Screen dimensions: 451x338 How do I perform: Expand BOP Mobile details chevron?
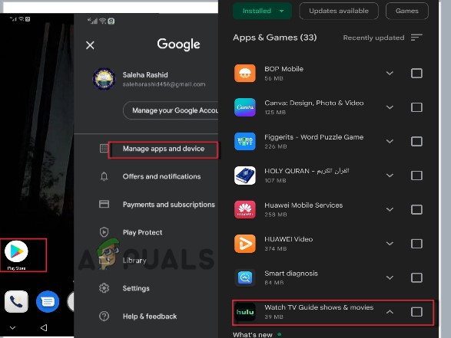390,73
